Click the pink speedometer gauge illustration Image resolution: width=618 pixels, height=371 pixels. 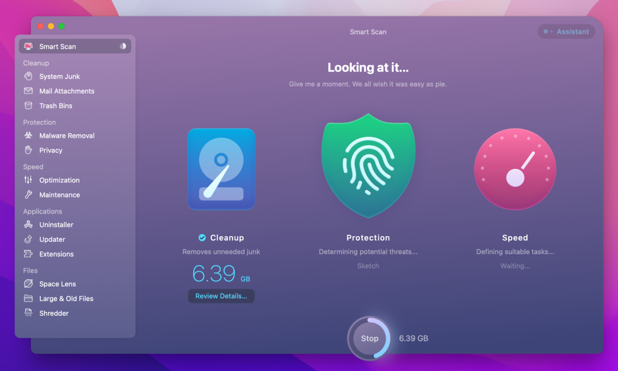point(515,169)
